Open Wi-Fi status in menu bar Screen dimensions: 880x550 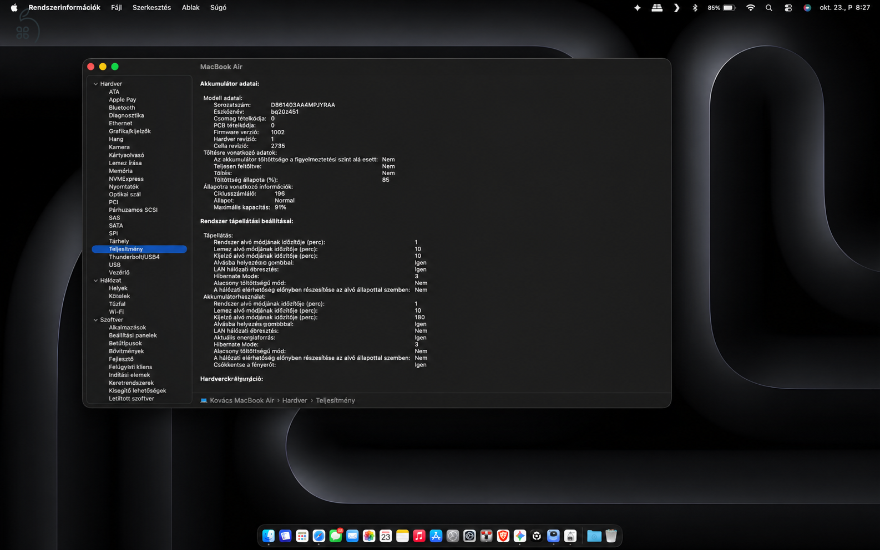click(x=751, y=8)
